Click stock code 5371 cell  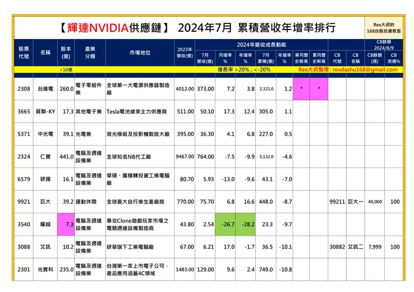click(23, 134)
